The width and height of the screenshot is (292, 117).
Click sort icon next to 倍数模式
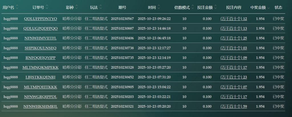tap(192, 7)
